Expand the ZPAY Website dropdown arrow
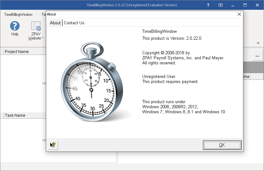The image size is (264, 171). [x=43, y=38]
